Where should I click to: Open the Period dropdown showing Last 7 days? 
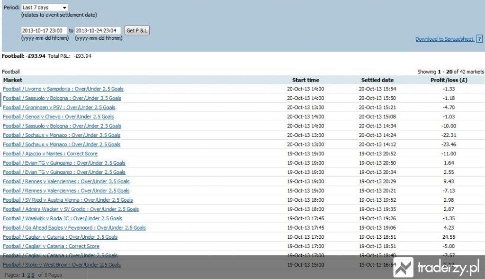45,8
